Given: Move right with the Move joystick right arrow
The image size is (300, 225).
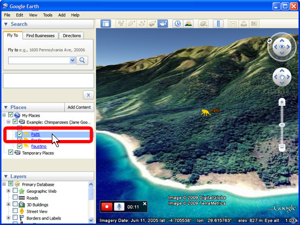Looking at the screenshot, I should coord(288,77).
